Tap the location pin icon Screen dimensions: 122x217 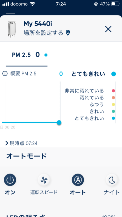pos(68,33)
